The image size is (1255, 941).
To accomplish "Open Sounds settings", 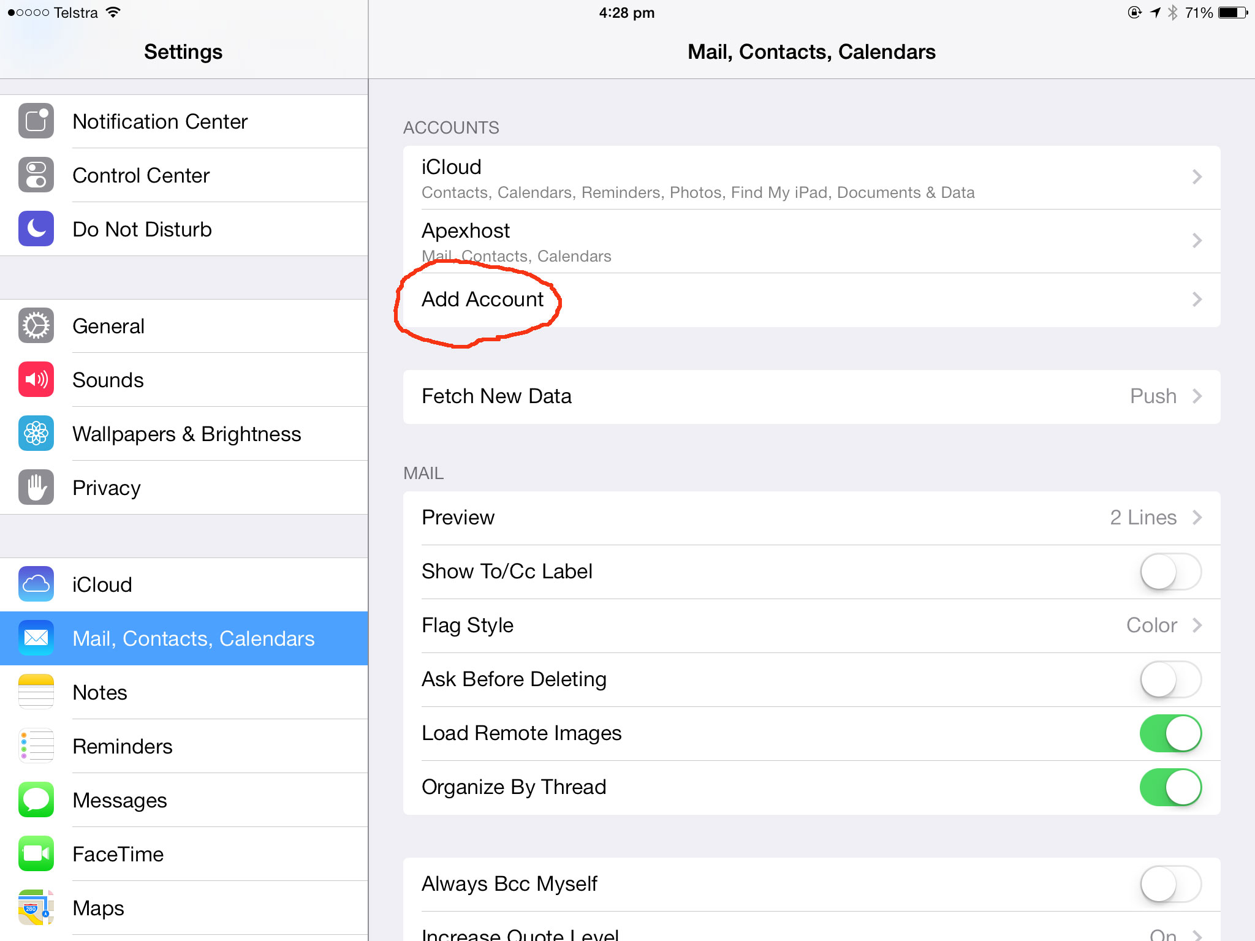I will tap(184, 380).
